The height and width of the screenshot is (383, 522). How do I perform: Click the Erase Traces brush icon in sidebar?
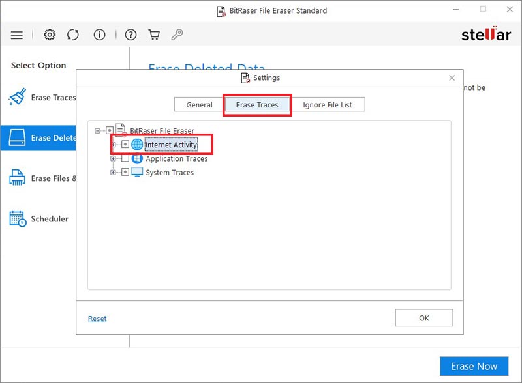[x=18, y=97]
